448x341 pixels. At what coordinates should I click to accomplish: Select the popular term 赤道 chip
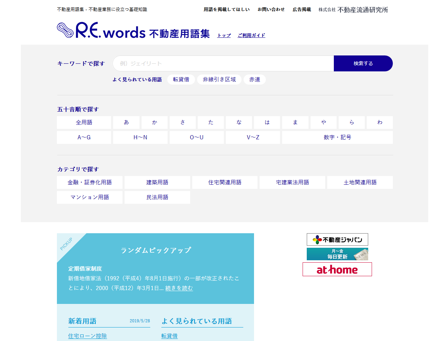(255, 79)
